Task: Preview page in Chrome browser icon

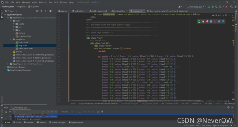Action: (203, 22)
